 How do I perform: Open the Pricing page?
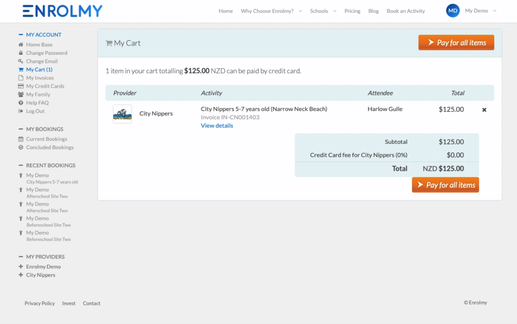[x=352, y=11]
